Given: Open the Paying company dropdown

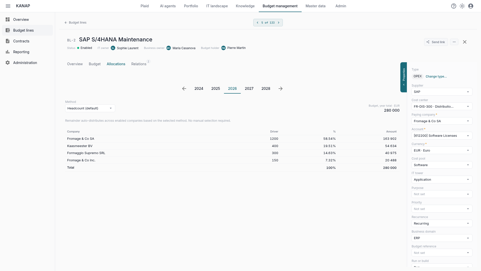Looking at the screenshot, I should pos(442,121).
